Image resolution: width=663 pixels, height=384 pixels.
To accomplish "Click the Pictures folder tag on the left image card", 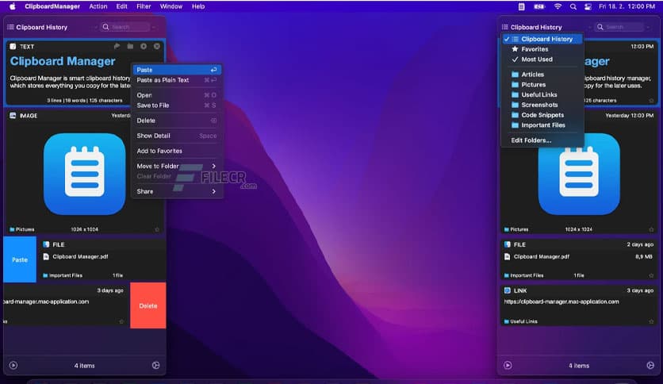I will 22,229.
